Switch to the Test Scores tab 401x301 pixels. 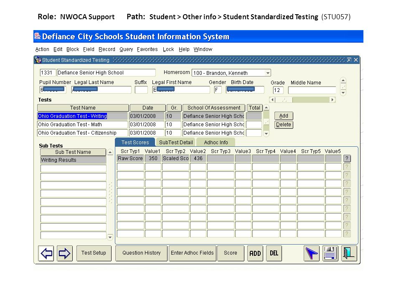pos(135,142)
